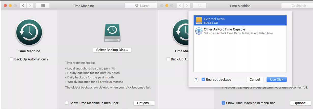Click 'Hourly backups for the past 24 hours' text

pyautogui.click(x=93, y=73)
